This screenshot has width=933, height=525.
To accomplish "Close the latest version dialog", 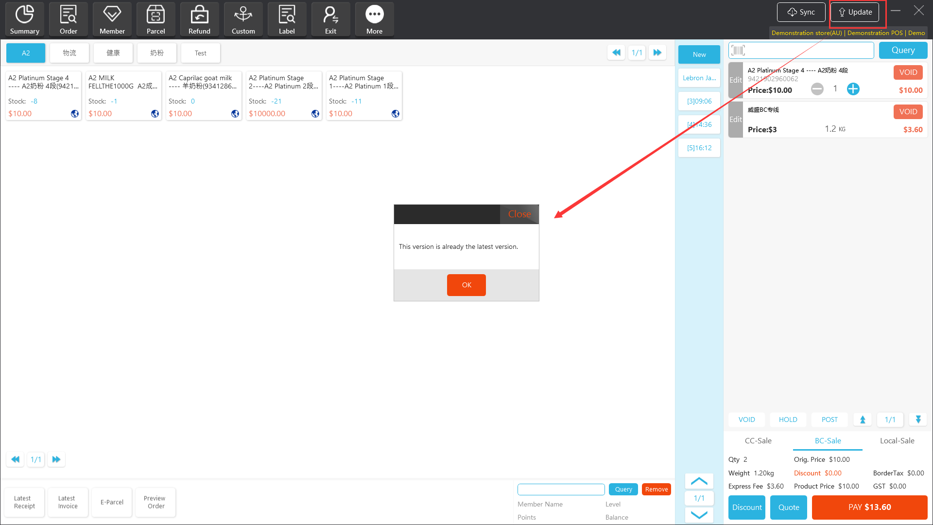I will pos(519,214).
